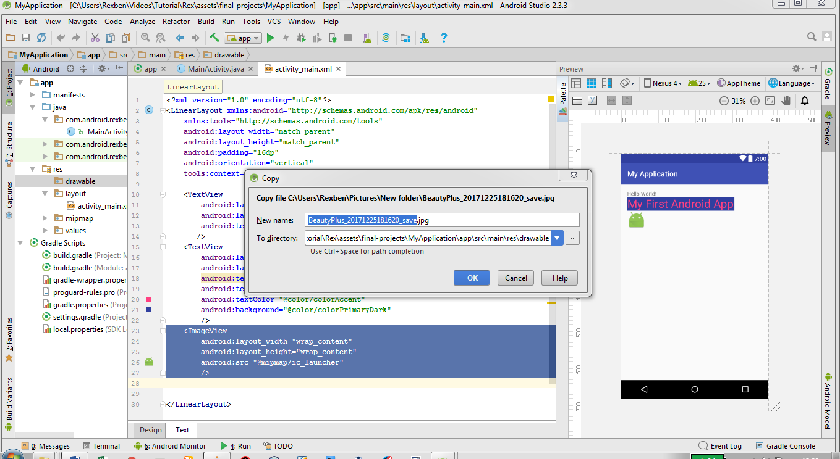Open the notifications bell in Preview toolbar
The height and width of the screenshot is (459, 840).
click(805, 100)
